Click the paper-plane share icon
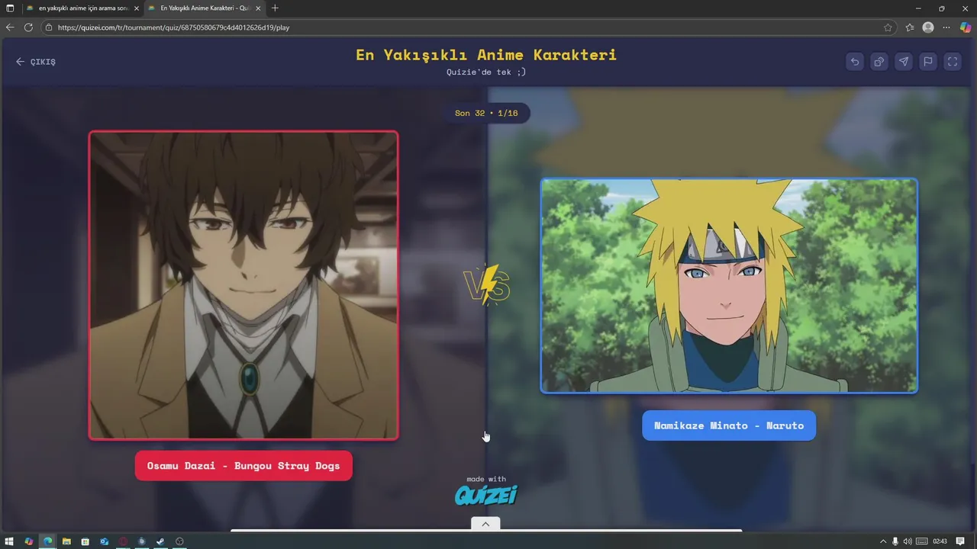 (904, 62)
